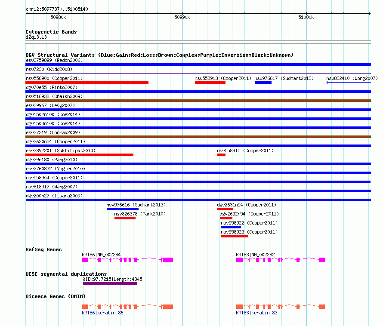Open variant label nsv558913 (Cooper2011)

point(223,78)
